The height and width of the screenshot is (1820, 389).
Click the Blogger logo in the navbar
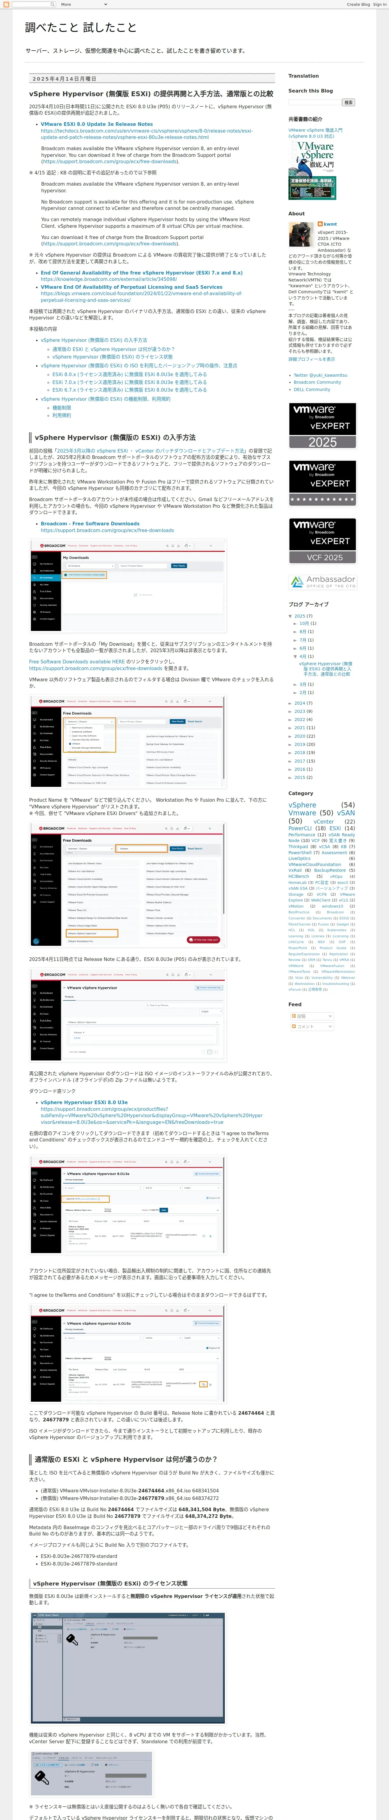(x=6, y=4)
